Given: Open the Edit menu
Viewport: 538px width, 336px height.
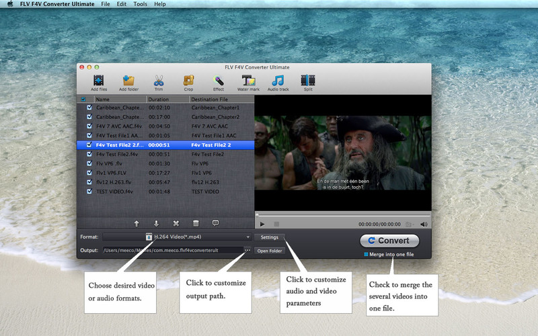Looking at the screenshot, I should pyautogui.click(x=122, y=4).
